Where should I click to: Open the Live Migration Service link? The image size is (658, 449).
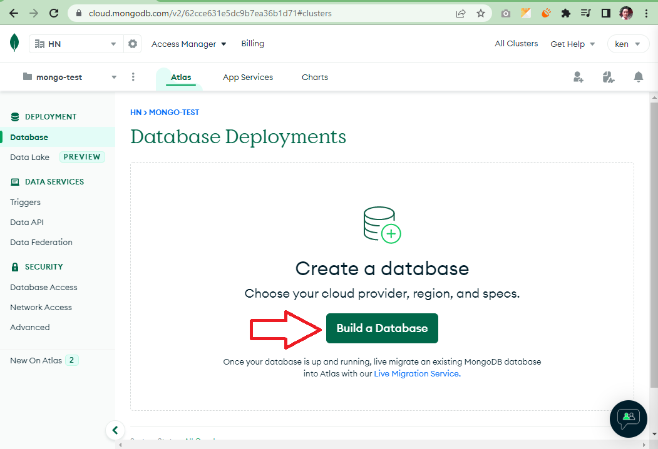coord(416,373)
